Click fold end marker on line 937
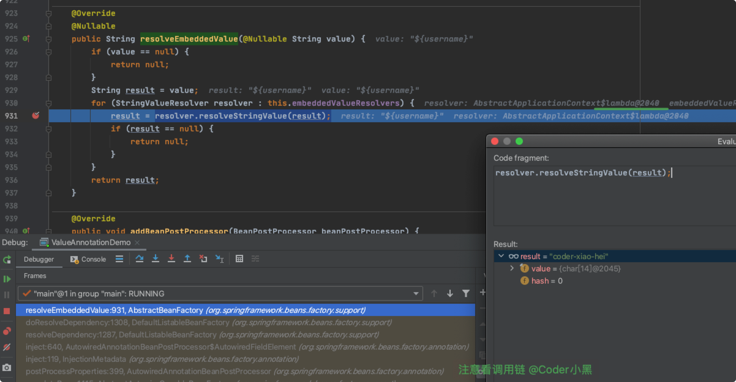This screenshot has width=736, height=382. point(48,193)
